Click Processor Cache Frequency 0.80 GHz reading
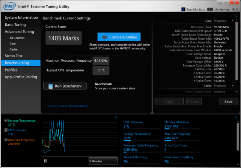This screenshot has height=168, width=241. 130,150
